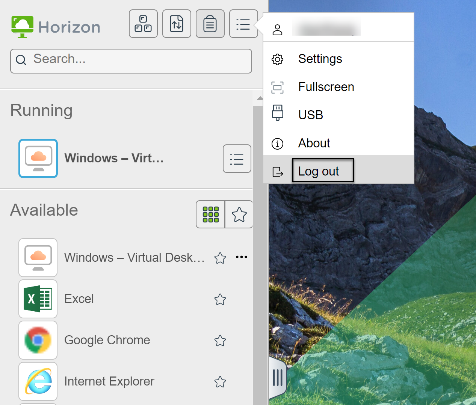The width and height of the screenshot is (476, 405).
Task: Click inside the Search field
Action: (131, 61)
